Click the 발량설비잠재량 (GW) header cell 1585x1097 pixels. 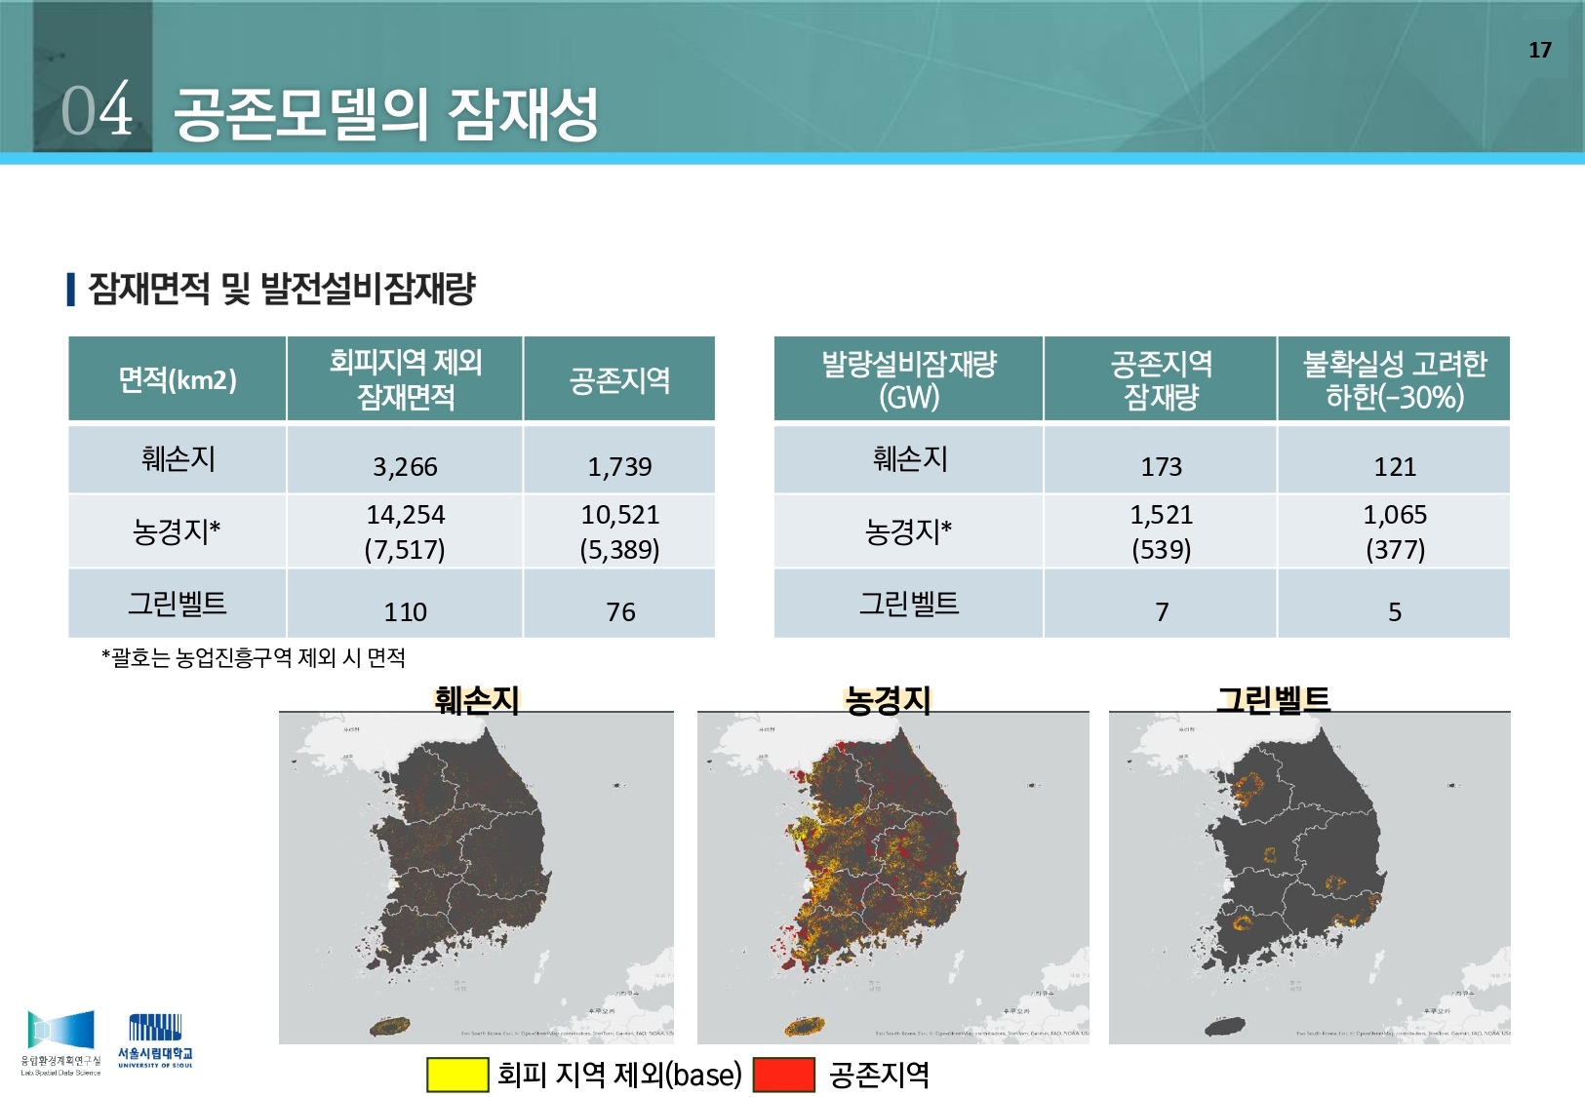908,379
